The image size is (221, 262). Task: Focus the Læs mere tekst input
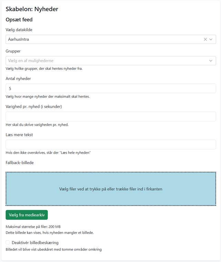tap(110, 144)
